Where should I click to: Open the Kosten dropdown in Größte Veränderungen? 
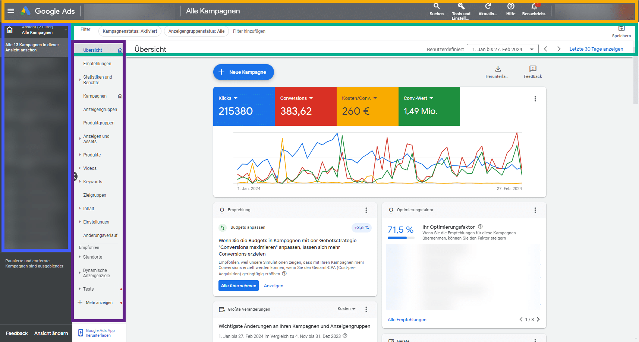coord(347,309)
